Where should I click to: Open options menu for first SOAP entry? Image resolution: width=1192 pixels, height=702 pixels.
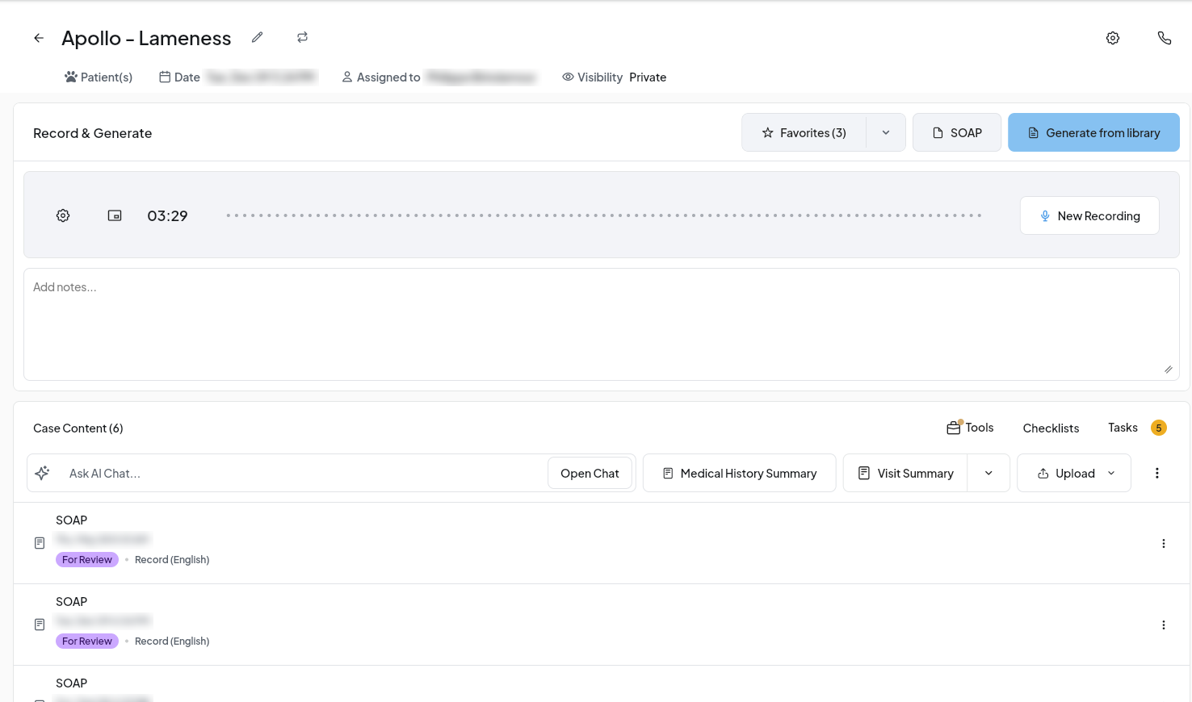1164,544
